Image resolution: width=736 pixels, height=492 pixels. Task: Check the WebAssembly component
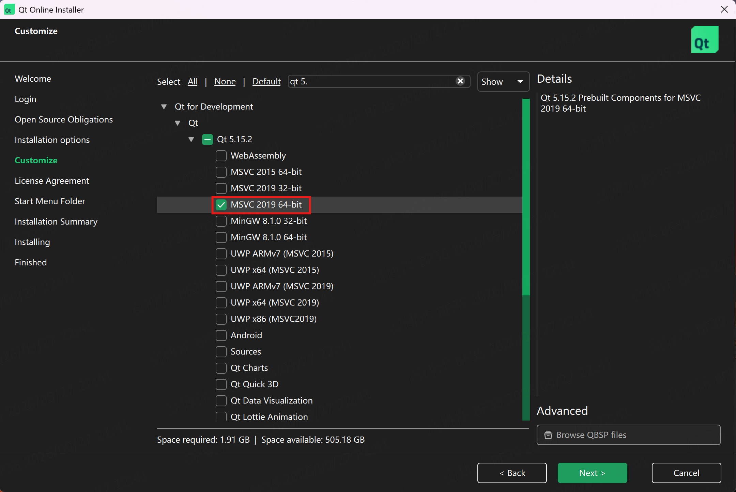pyautogui.click(x=221, y=156)
